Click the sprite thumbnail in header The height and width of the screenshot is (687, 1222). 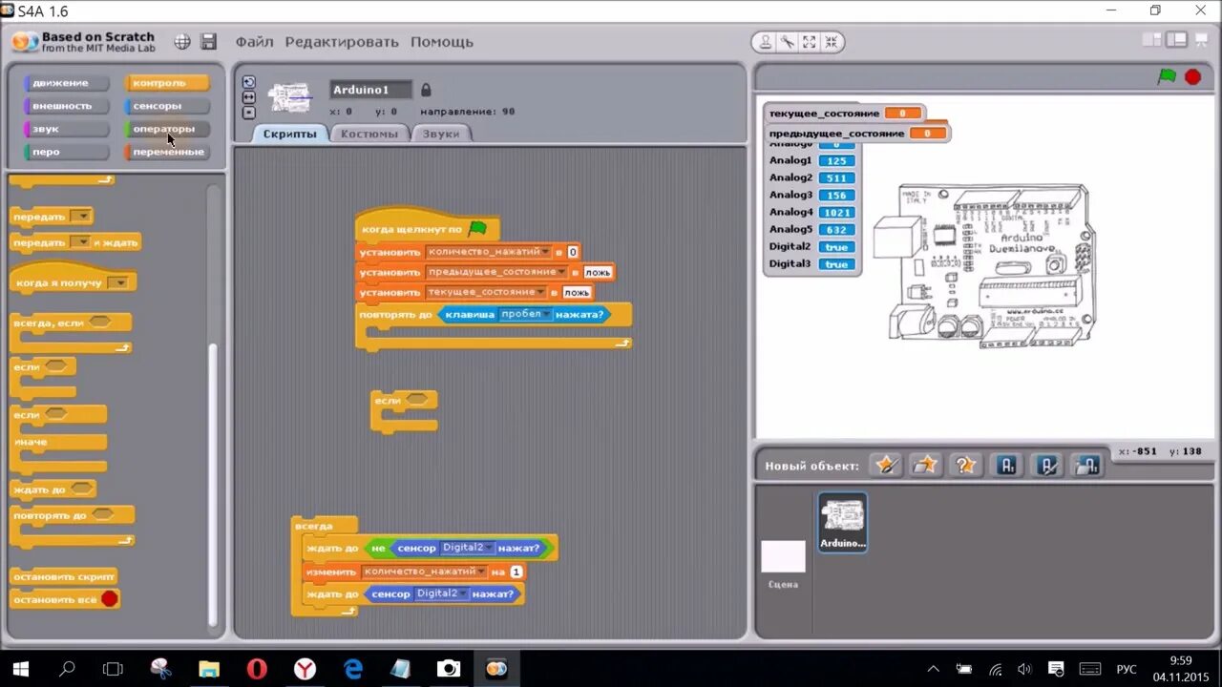pyautogui.click(x=290, y=97)
